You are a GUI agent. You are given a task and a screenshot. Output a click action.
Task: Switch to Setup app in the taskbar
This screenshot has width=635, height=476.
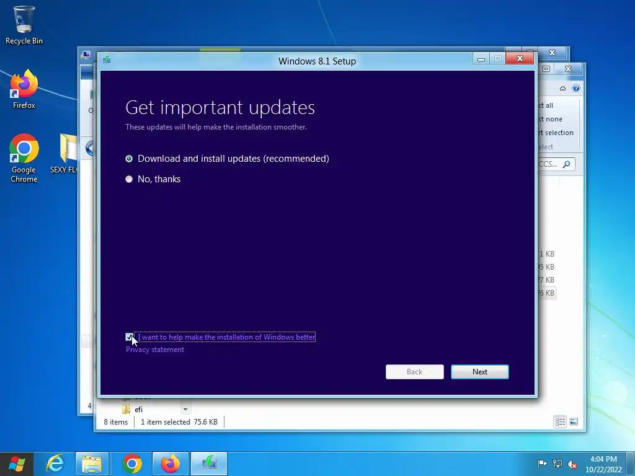tap(209, 464)
